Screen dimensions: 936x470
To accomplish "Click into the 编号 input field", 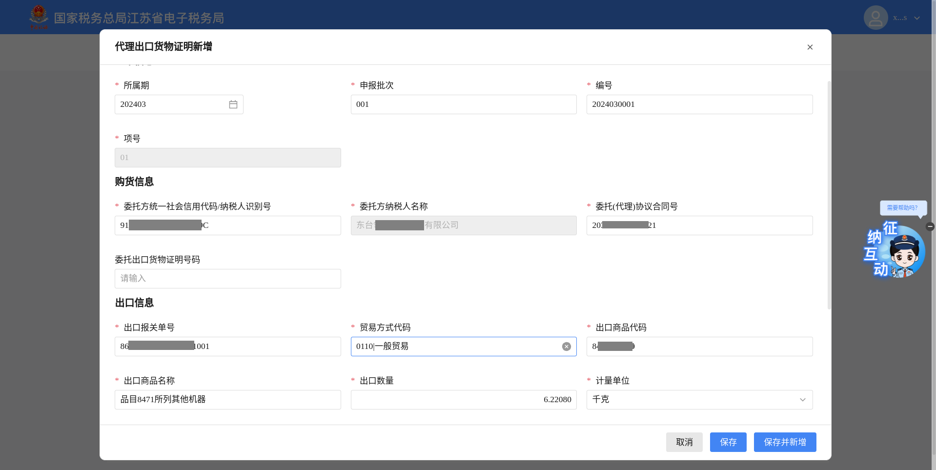I will point(699,104).
